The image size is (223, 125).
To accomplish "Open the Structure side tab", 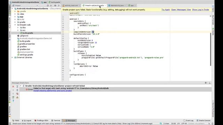I will pyautogui.click(x=10, y=23).
